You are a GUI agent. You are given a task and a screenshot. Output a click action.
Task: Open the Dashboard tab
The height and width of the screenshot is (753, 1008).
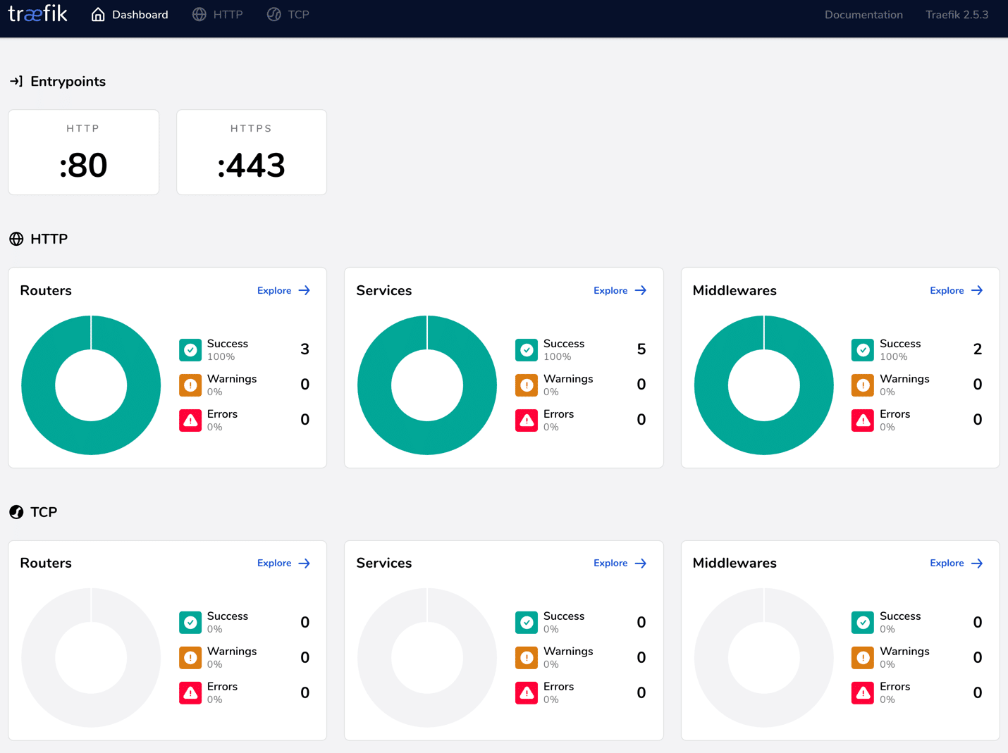click(x=130, y=15)
